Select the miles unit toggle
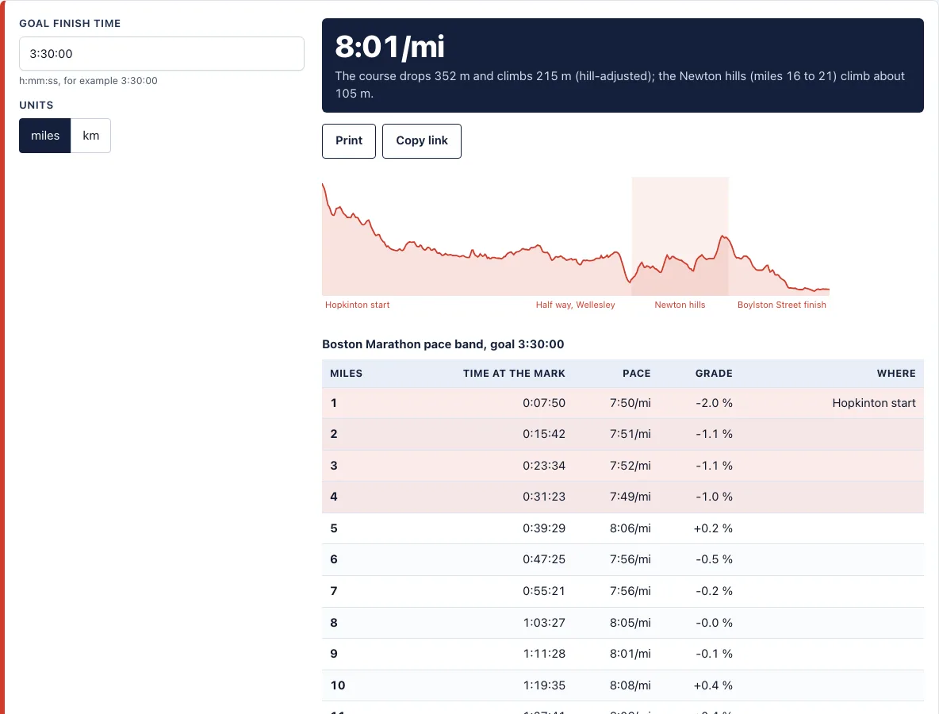The image size is (939, 714). click(45, 136)
